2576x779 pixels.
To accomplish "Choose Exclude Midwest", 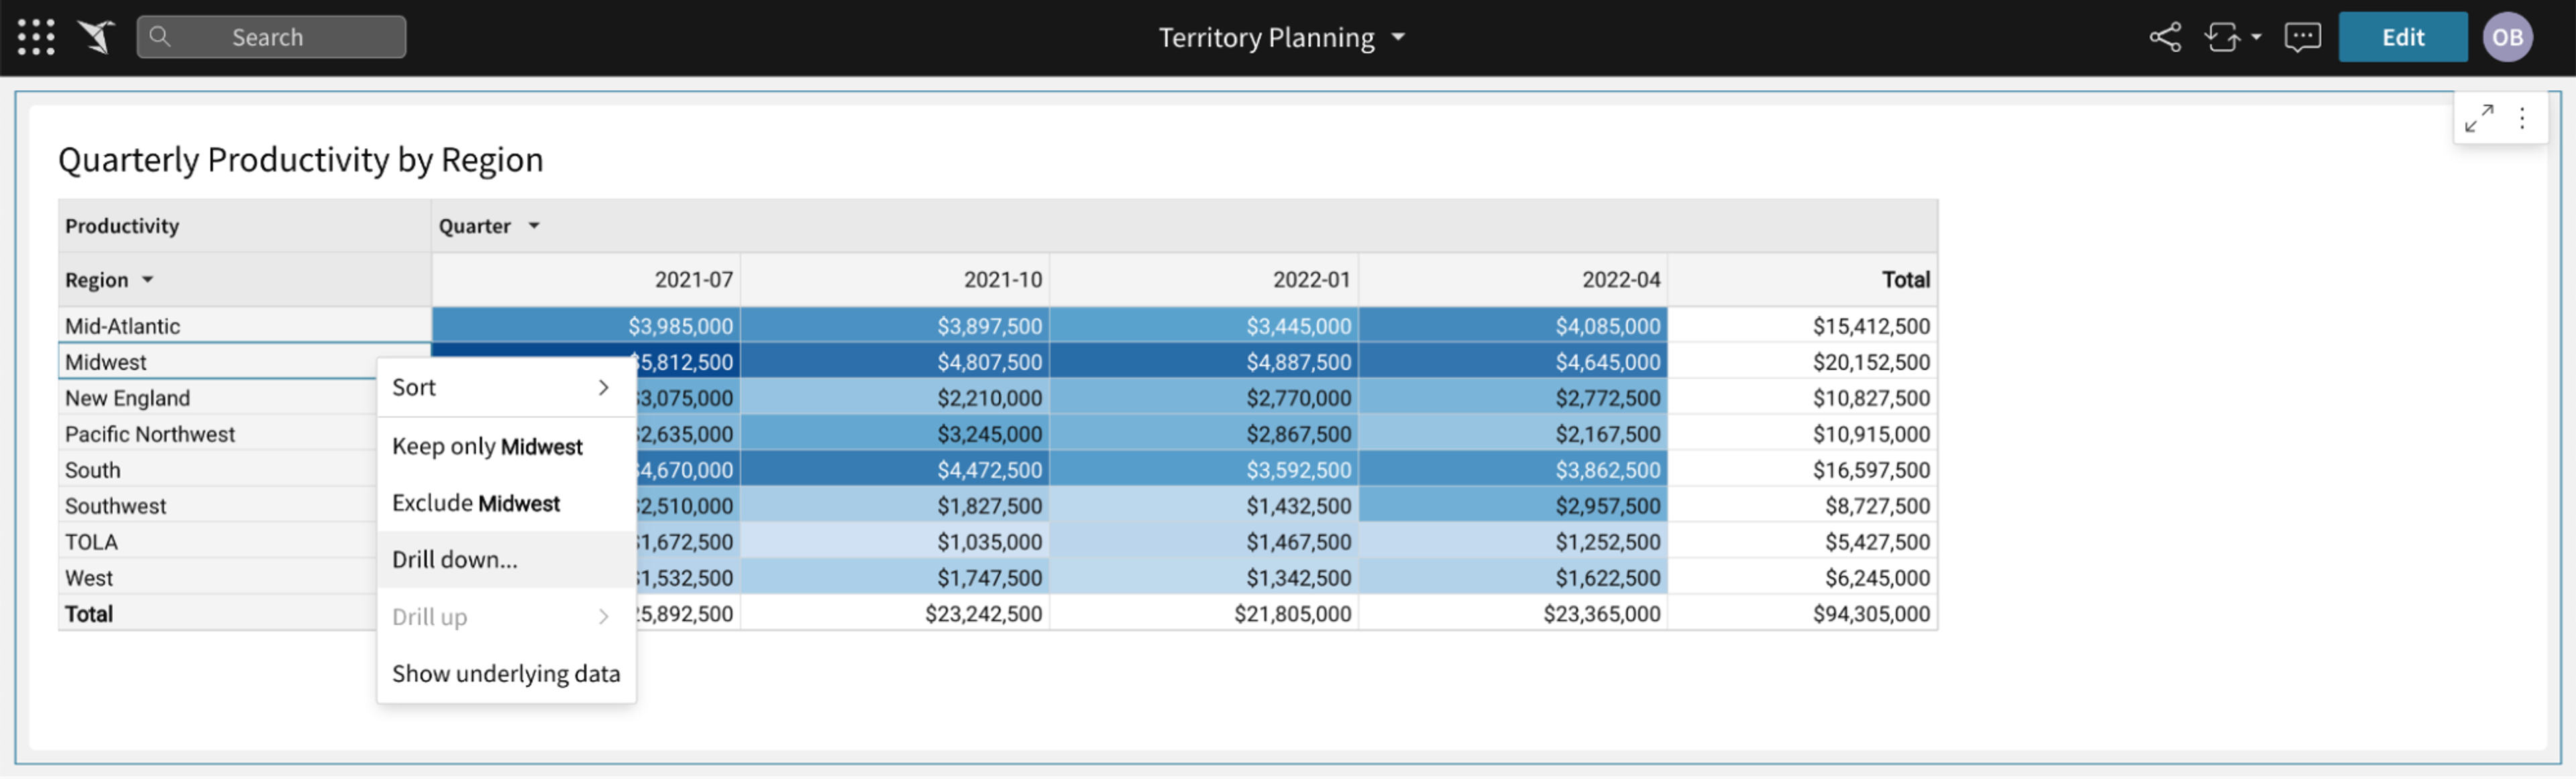I will [x=505, y=503].
